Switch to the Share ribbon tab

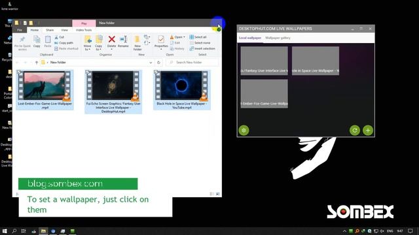click(50, 30)
